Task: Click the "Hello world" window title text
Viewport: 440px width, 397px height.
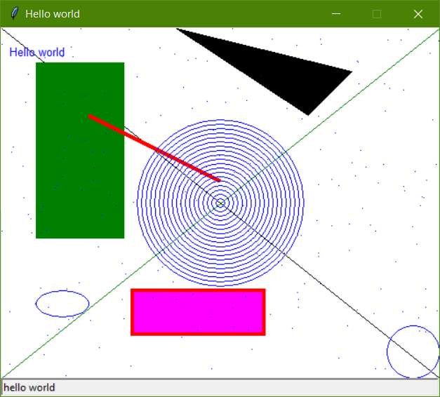Action: pyautogui.click(x=53, y=14)
